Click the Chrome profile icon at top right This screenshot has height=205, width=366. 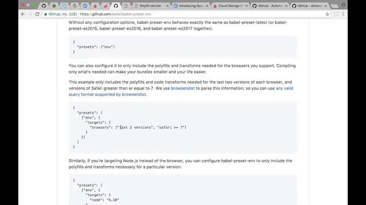tap(343, 5)
